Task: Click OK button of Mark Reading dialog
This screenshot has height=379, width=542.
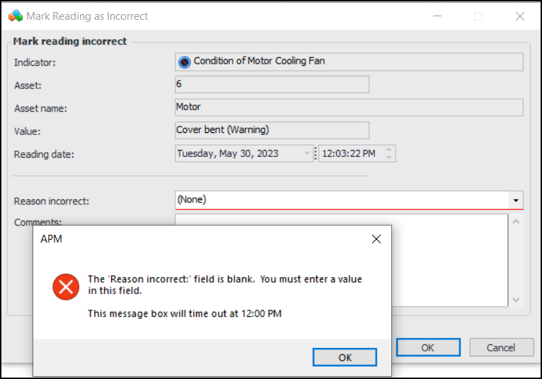Action: [427, 347]
